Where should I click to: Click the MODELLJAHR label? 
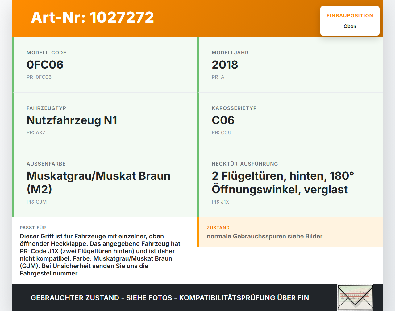click(230, 53)
